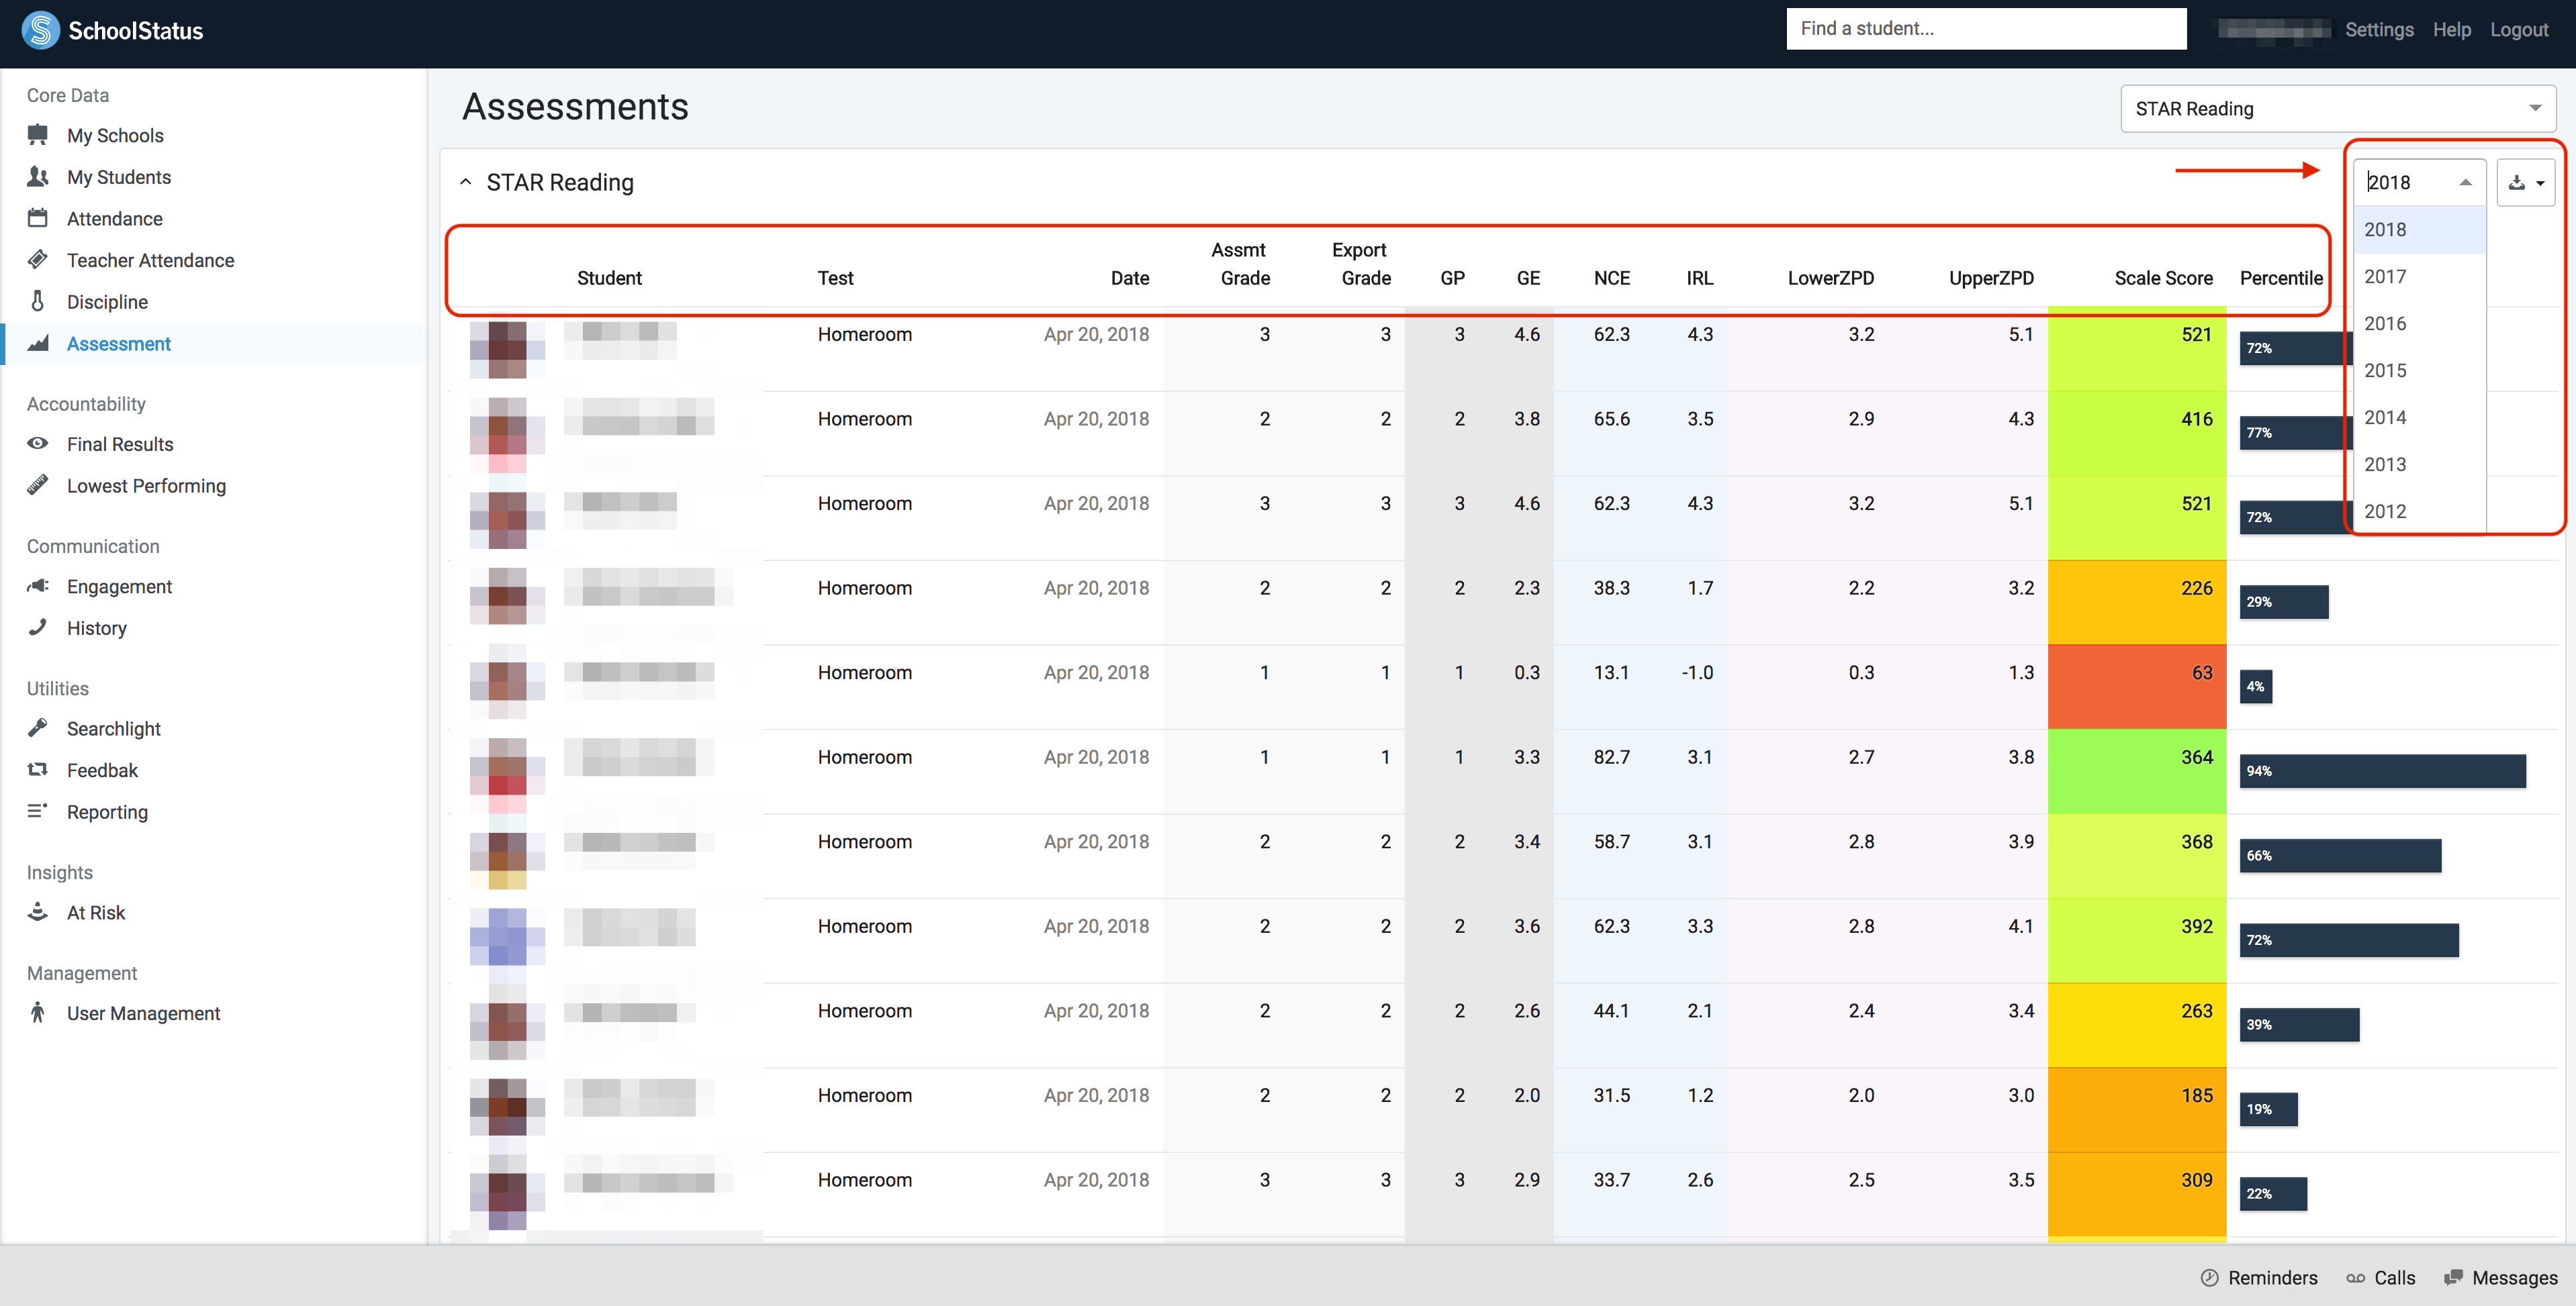The width and height of the screenshot is (2576, 1306).
Task: Click the Teacher Attendance ticket icon
Action: (x=38, y=259)
